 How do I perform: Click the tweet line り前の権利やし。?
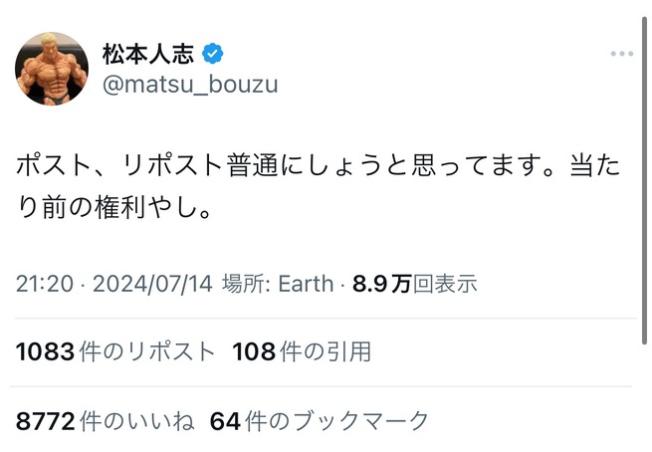[113, 207]
